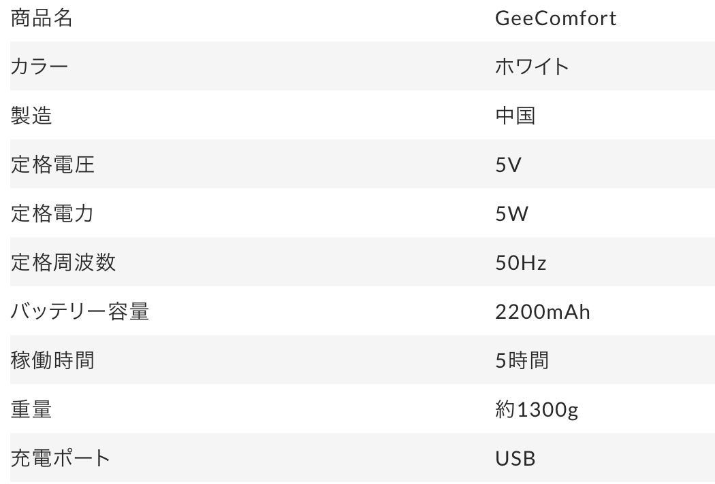Select the 約1300g weight value

(537, 409)
